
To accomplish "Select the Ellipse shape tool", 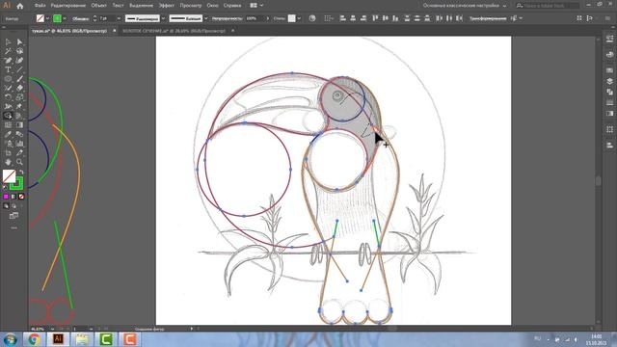I will click(x=8, y=79).
